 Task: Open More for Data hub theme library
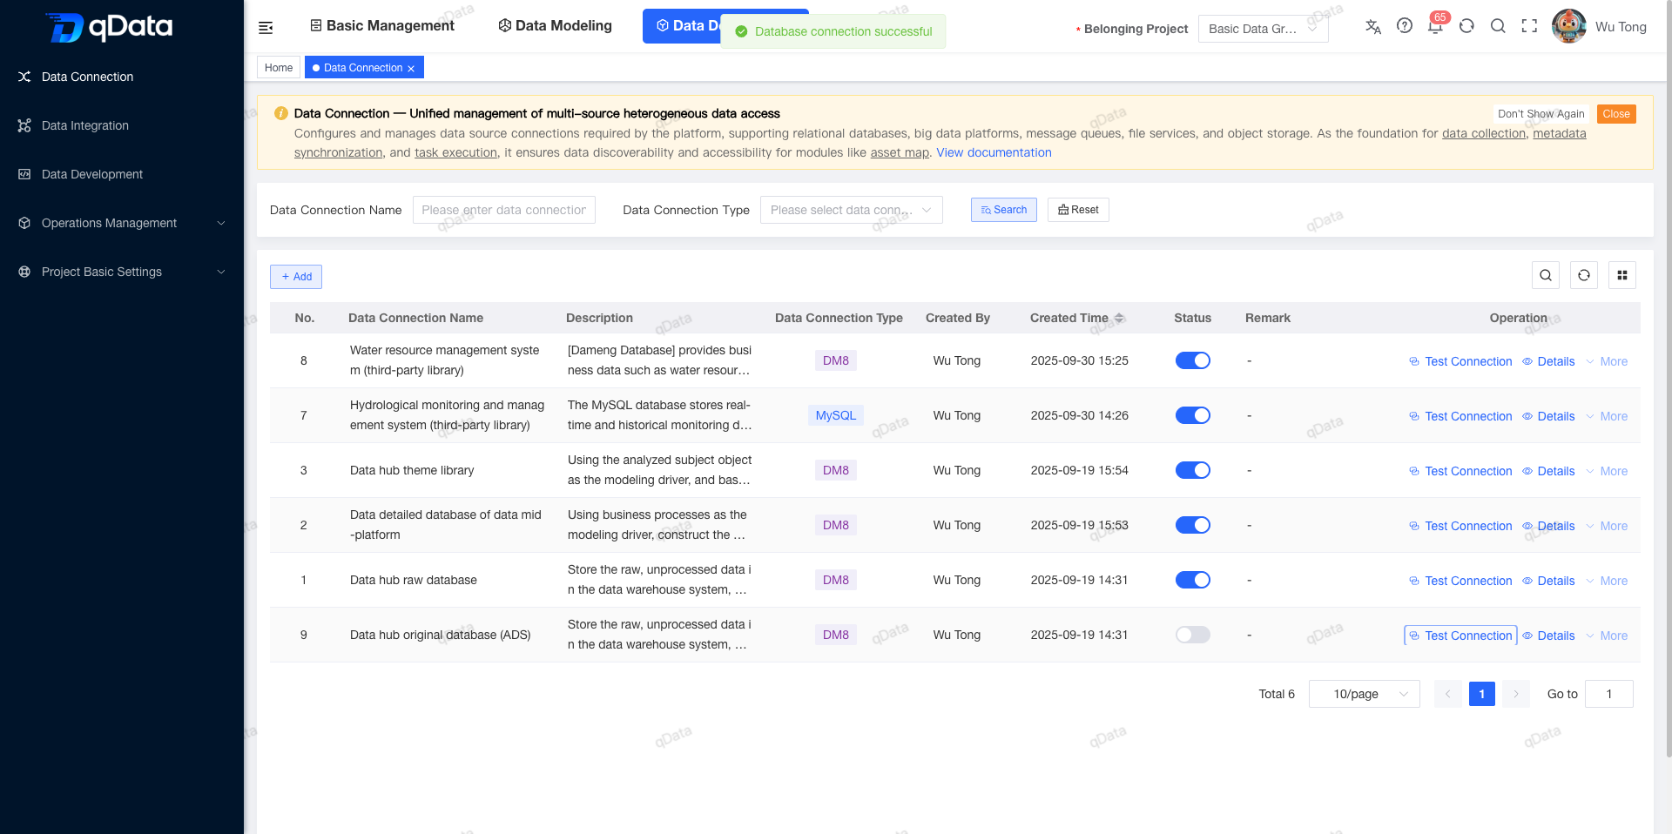[1608, 471]
